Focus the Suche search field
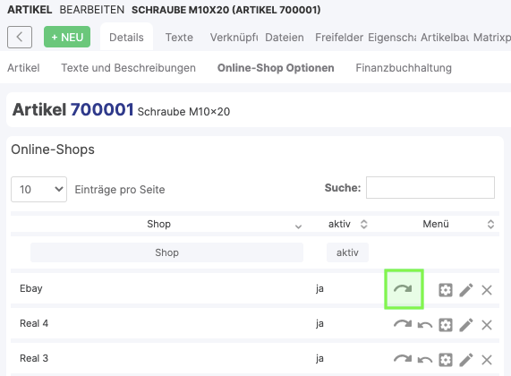Image resolution: width=511 pixels, height=376 pixels. [430, 187]
